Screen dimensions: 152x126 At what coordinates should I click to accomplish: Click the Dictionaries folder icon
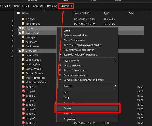click(23, 46)
